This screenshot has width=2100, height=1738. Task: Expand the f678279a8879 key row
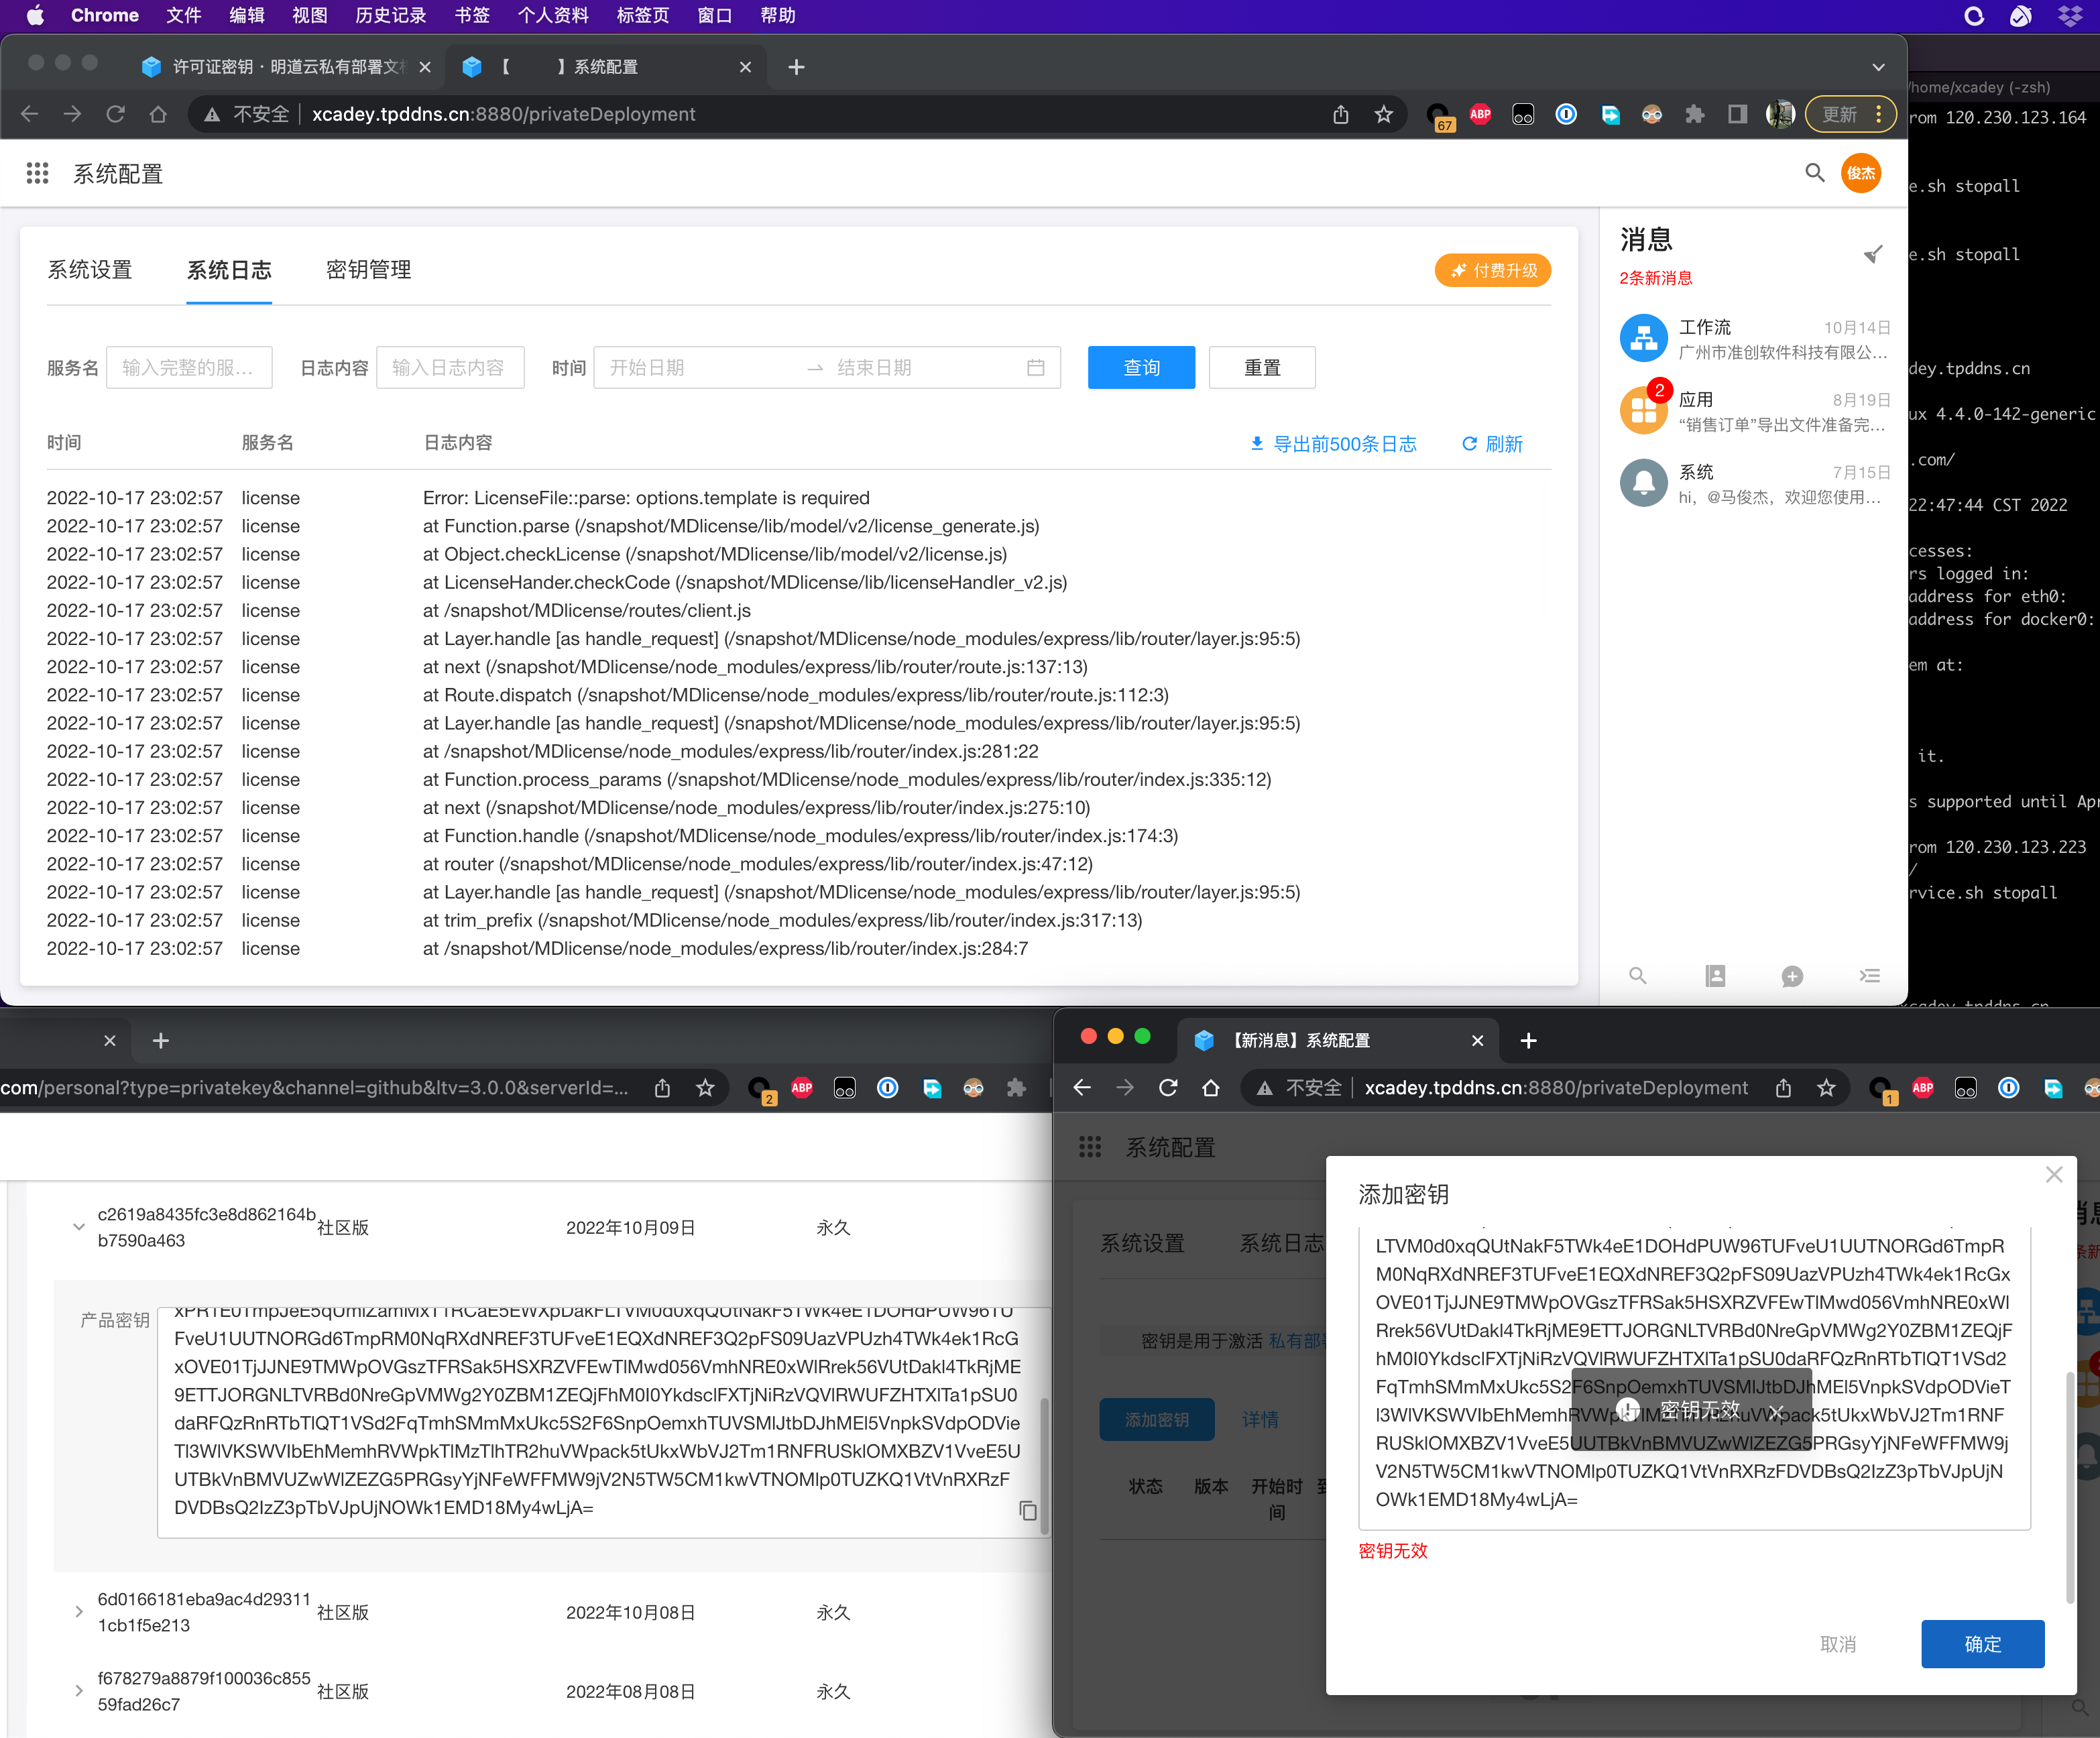click(x=79, y=1690)
